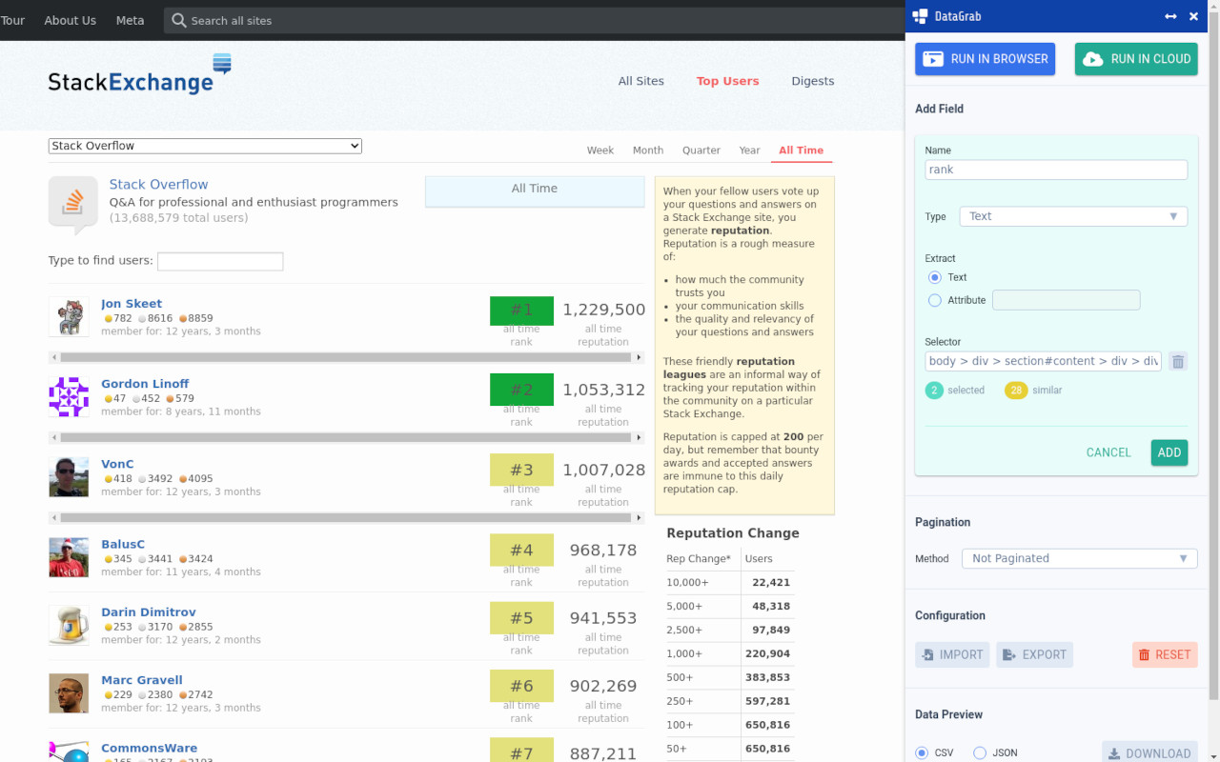Screen dimensions: 1220x762
Task: Reset the configuration
Action: tap(1165, 654)
